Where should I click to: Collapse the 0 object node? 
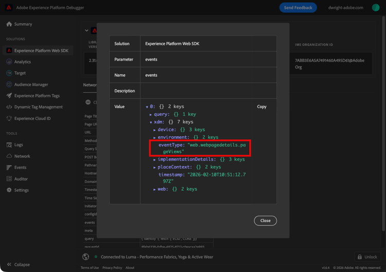click(147, 107)
